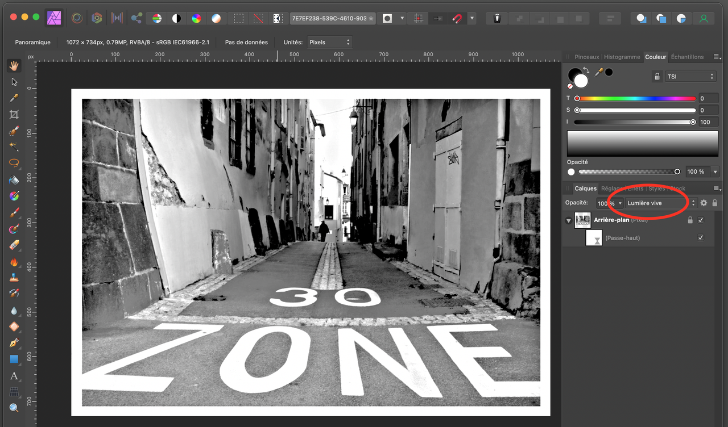Open the Tone Mapping Persona
This screenshot has height=427, width=728.
pyautogui.click(x=117, y=18)
